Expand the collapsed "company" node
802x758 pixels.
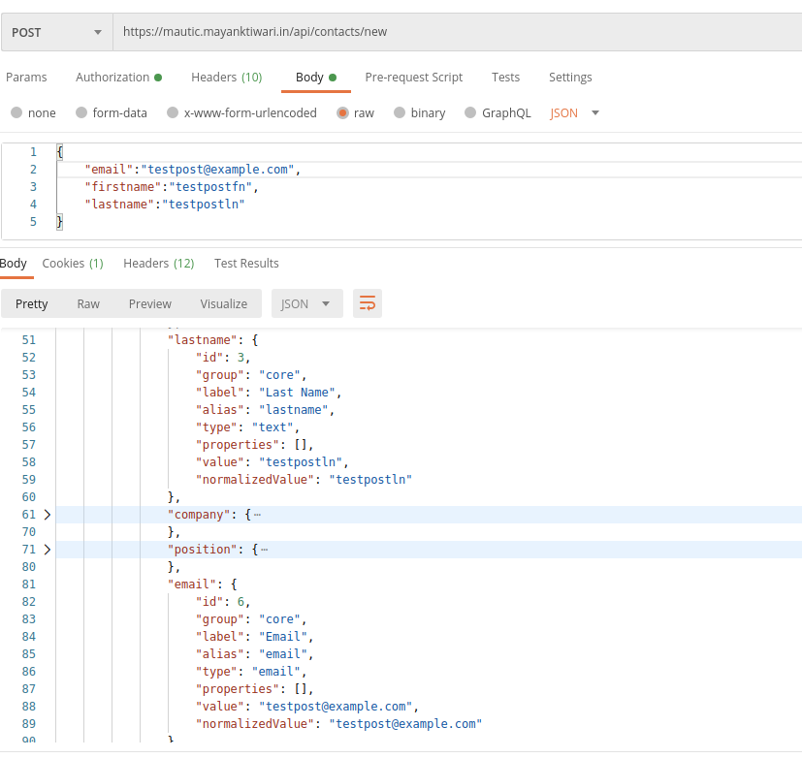[x=48, y=515]
